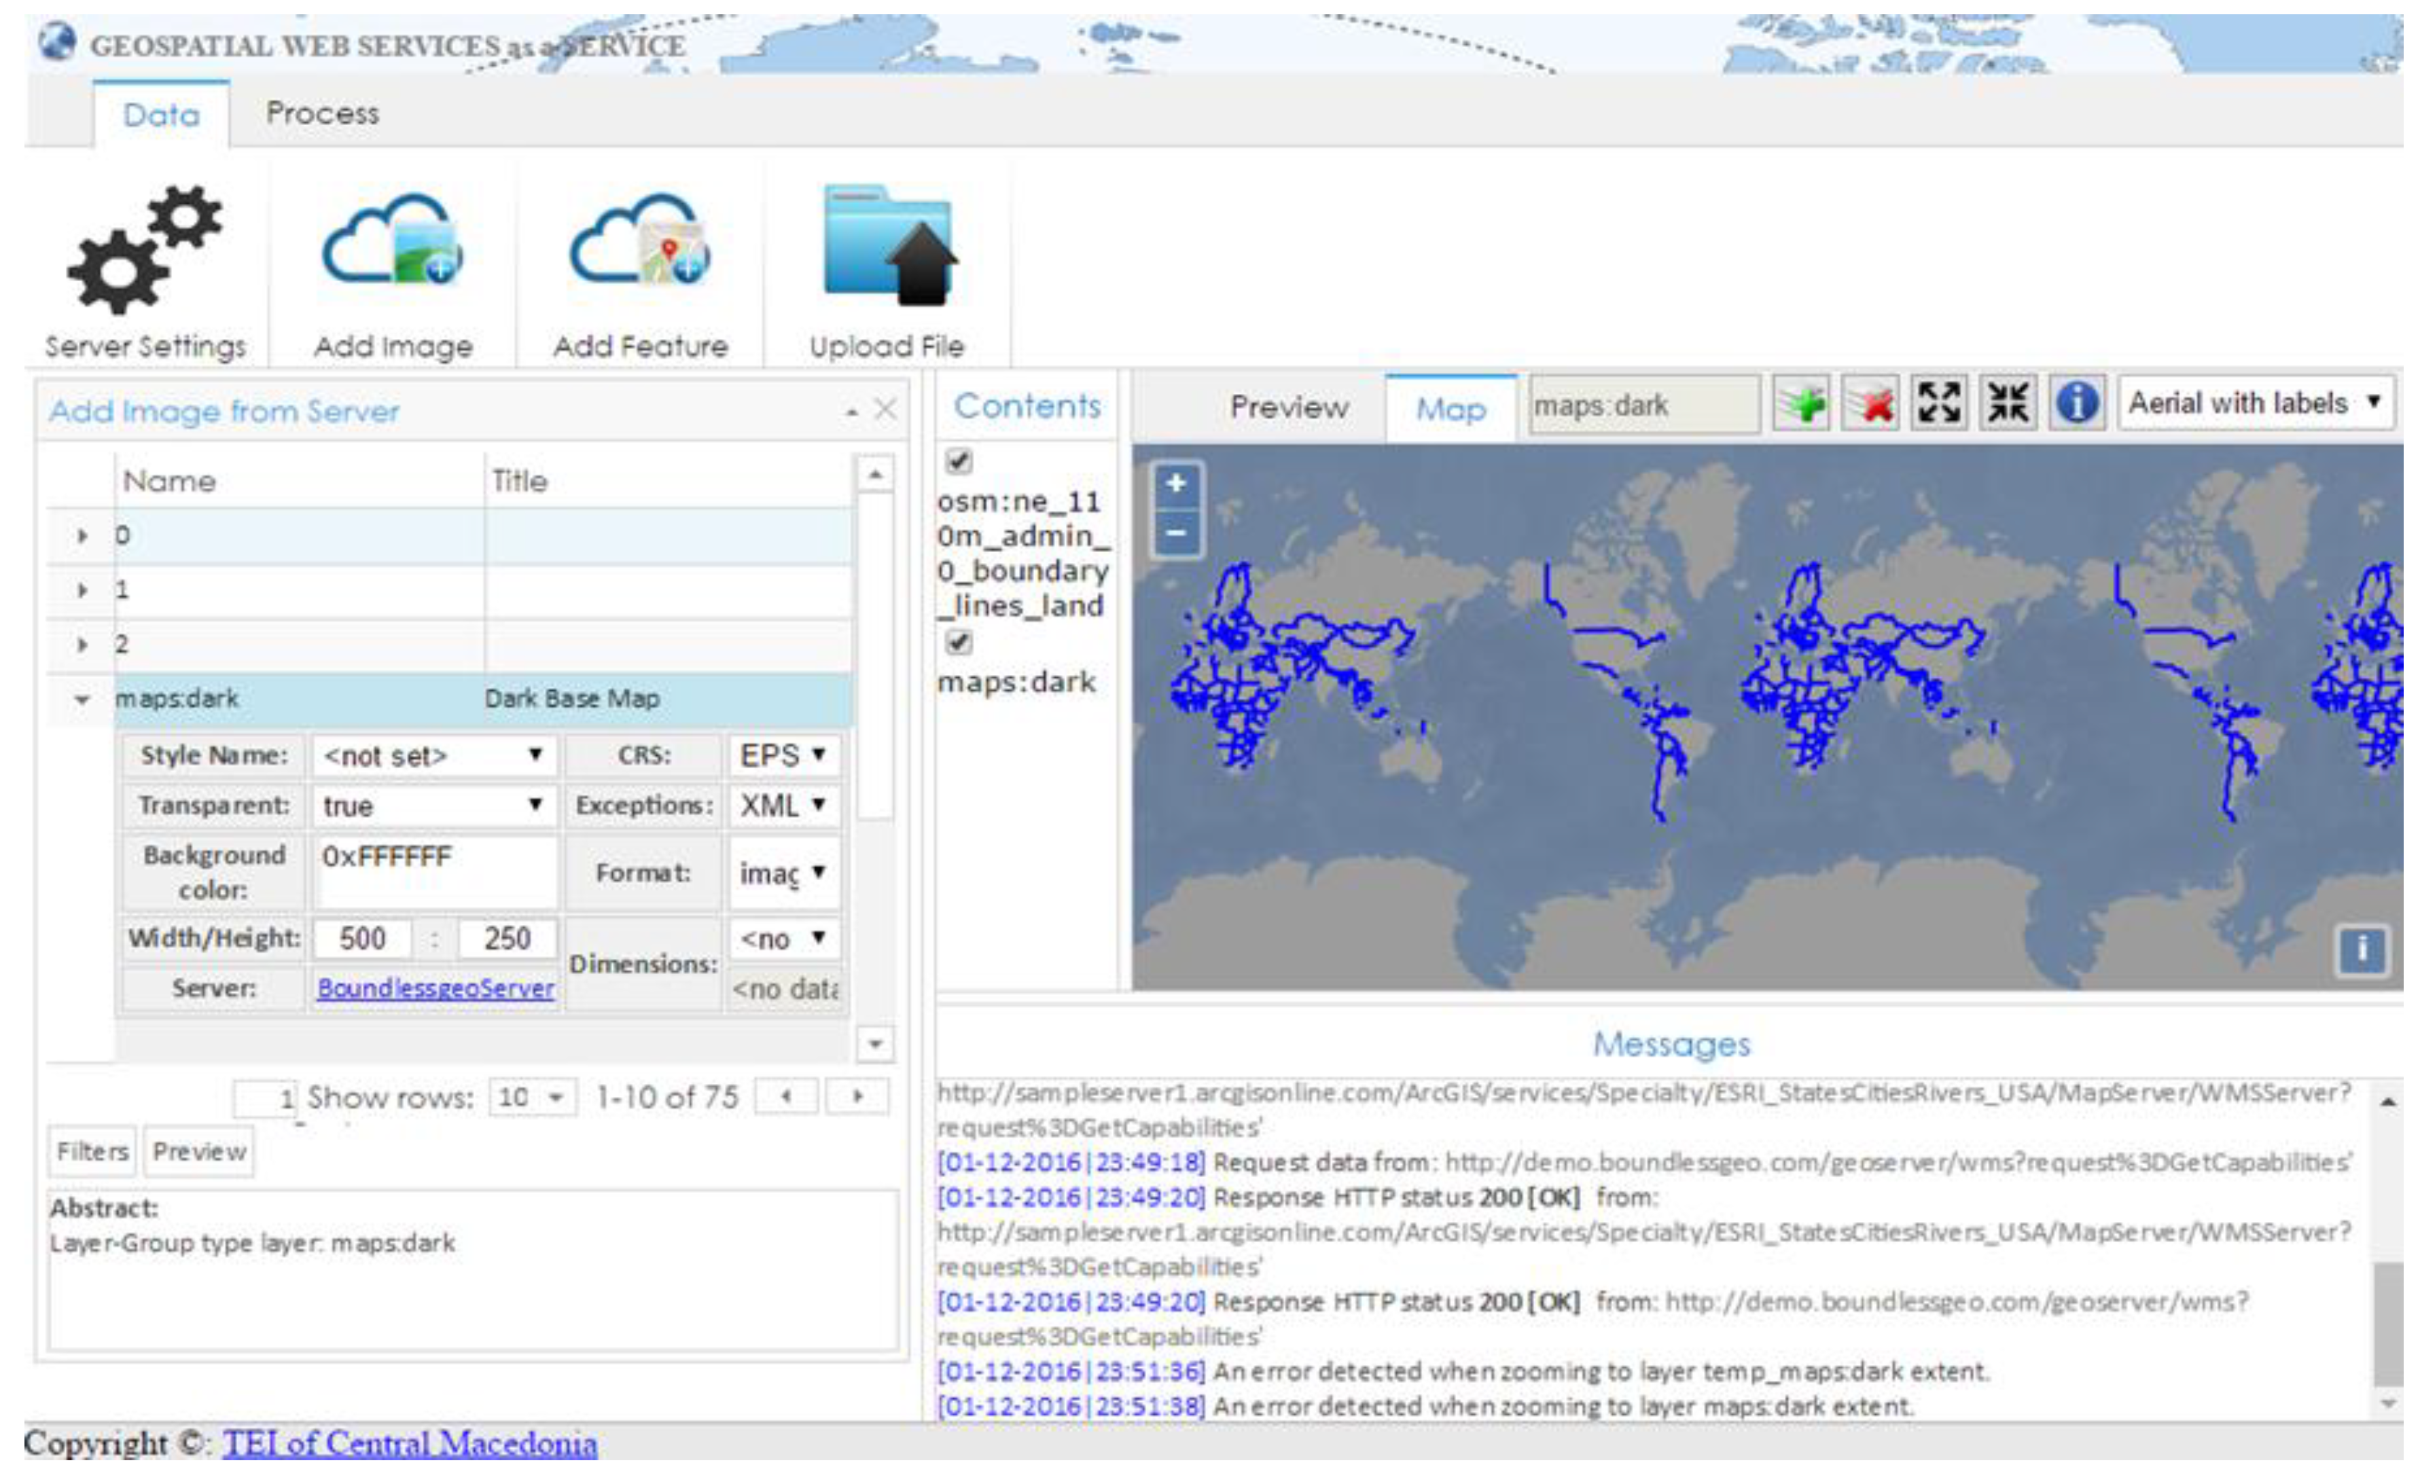Click the green add layer icon

[x=1801, y=403]
